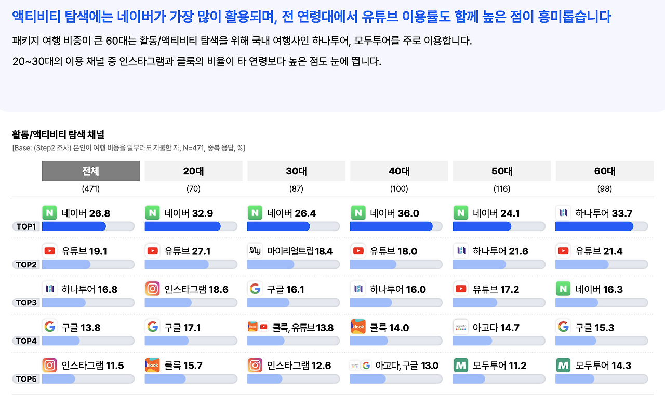The width and height of the screenshot is (665, 405).
Task: Select the YouTube icon at 50대 TOP3
Action: pos(460,289)
